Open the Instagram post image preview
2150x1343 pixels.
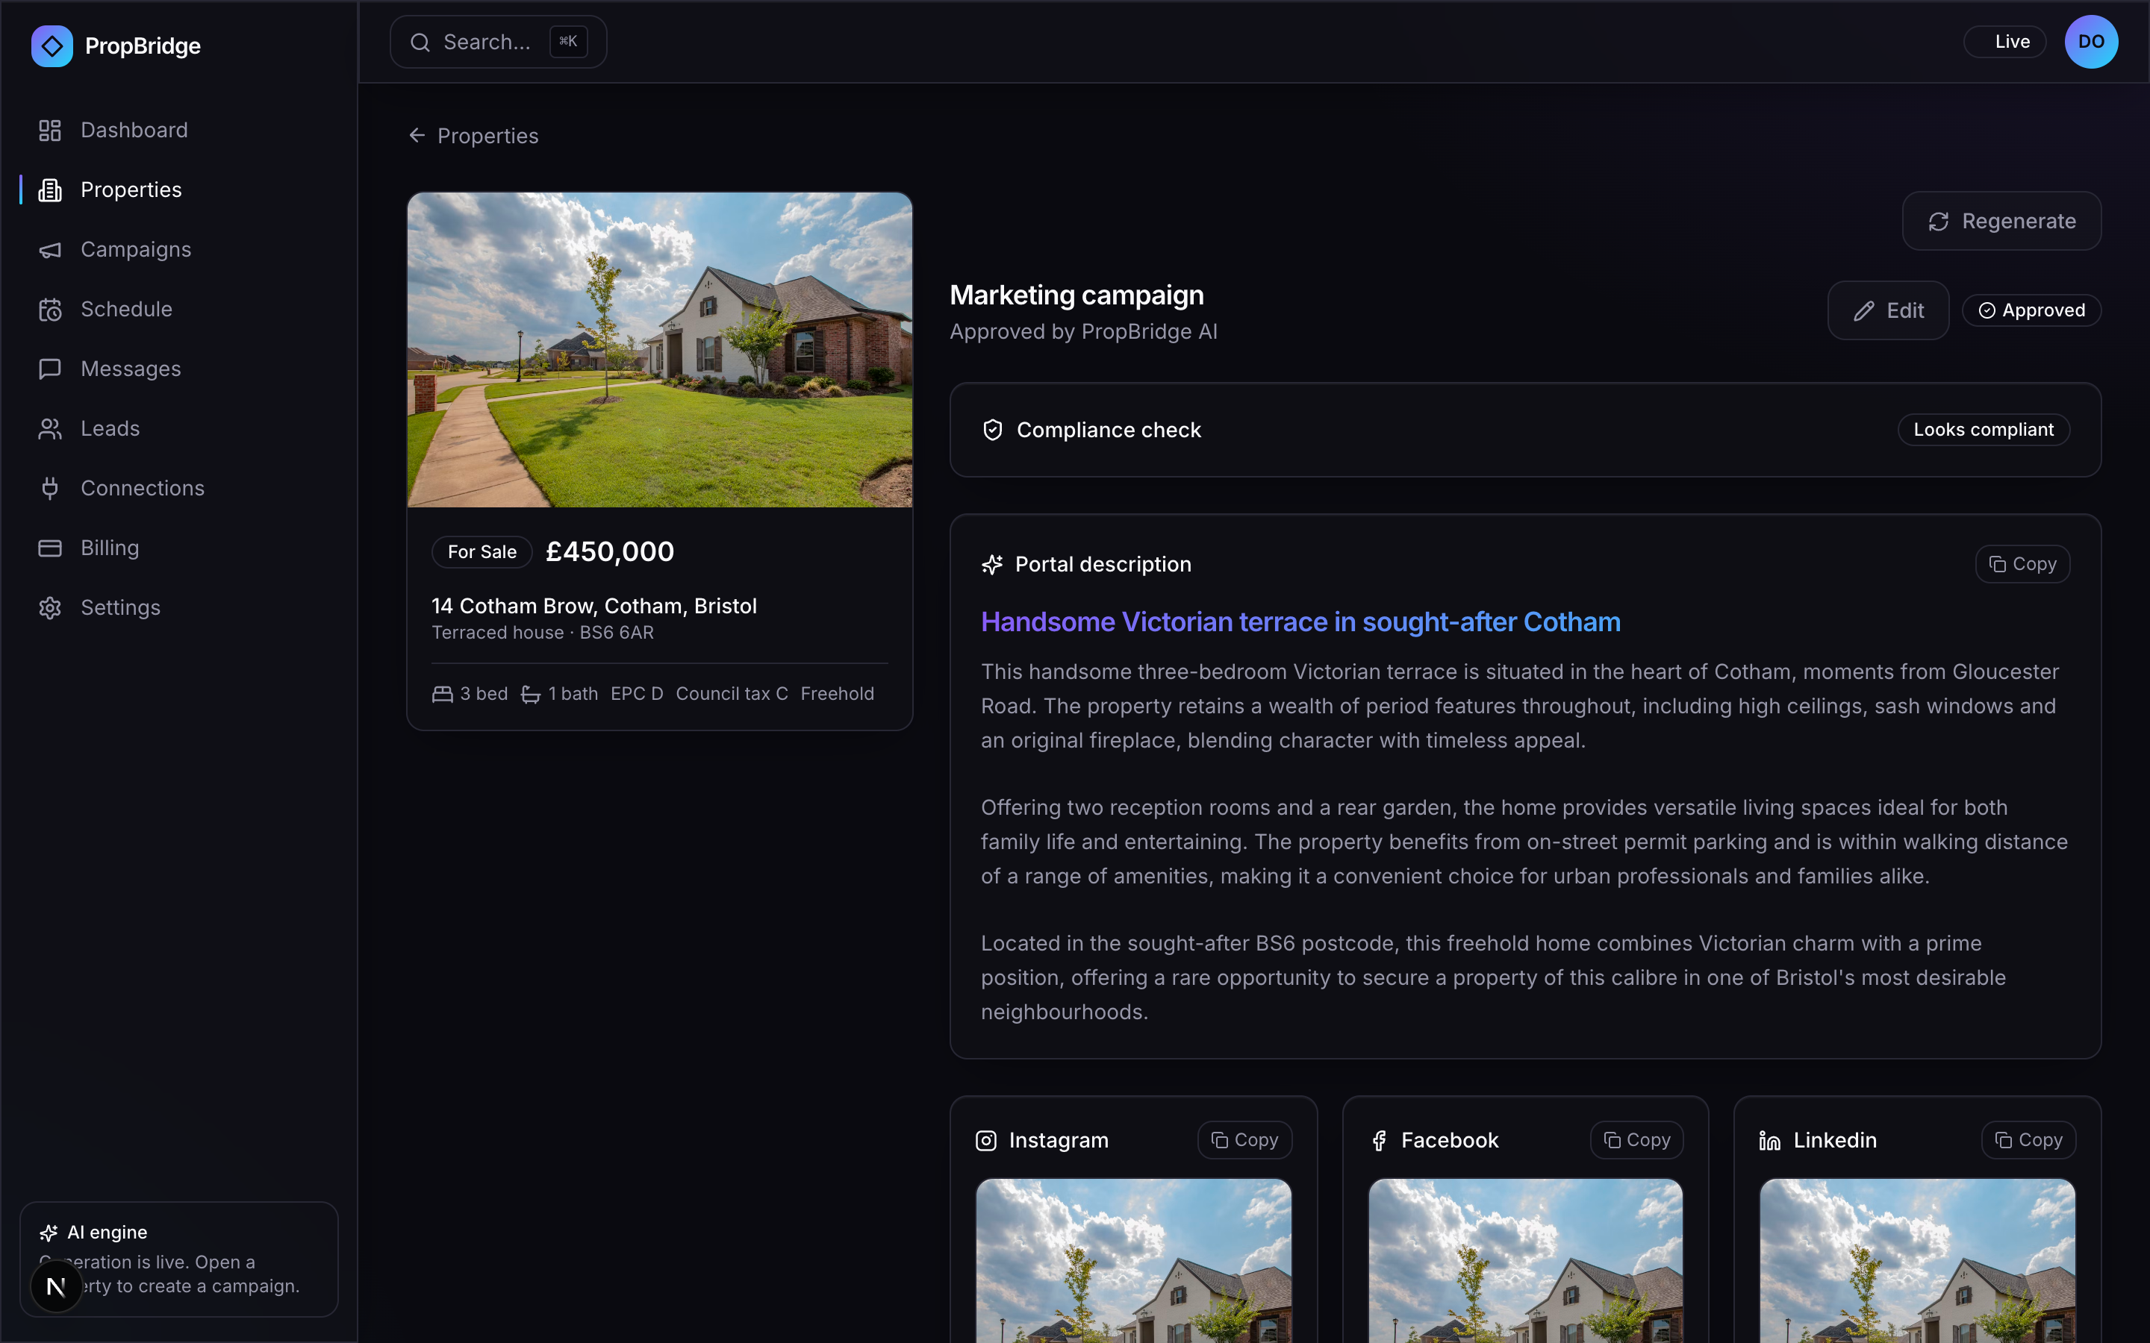click(x=1132, y=1261)
